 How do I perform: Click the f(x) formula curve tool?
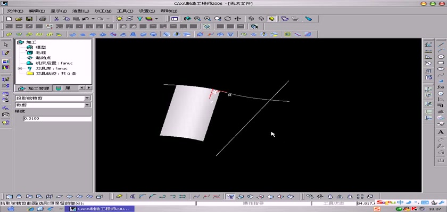click(x=441, y=87)
